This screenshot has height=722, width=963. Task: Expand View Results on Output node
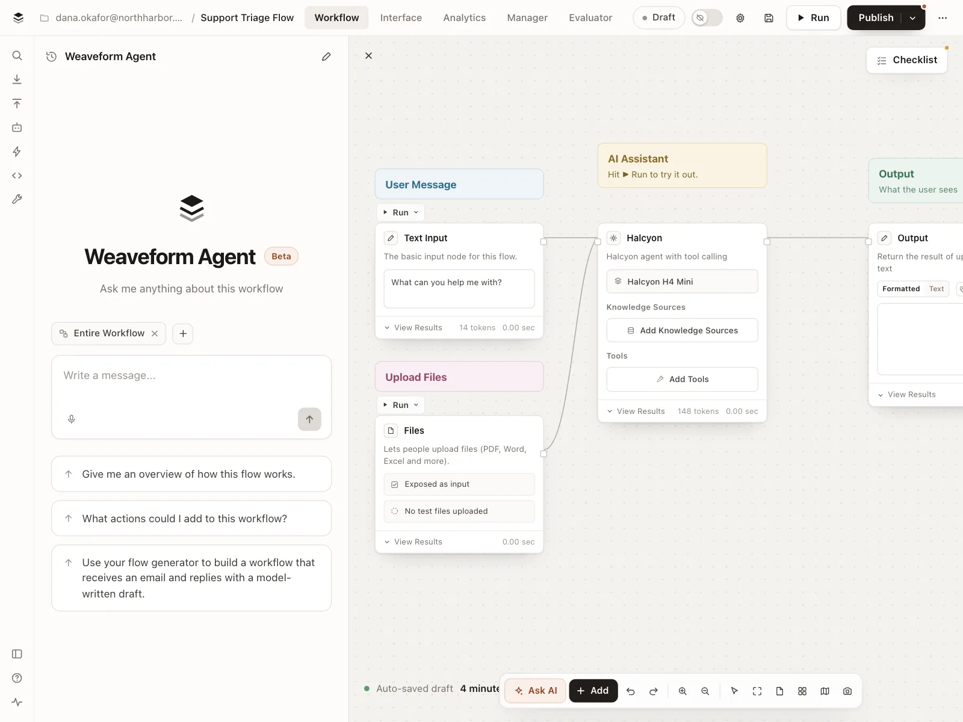(907, 395)
